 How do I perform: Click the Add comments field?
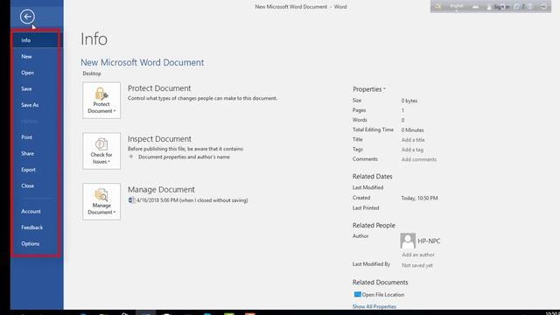(419, 159)
